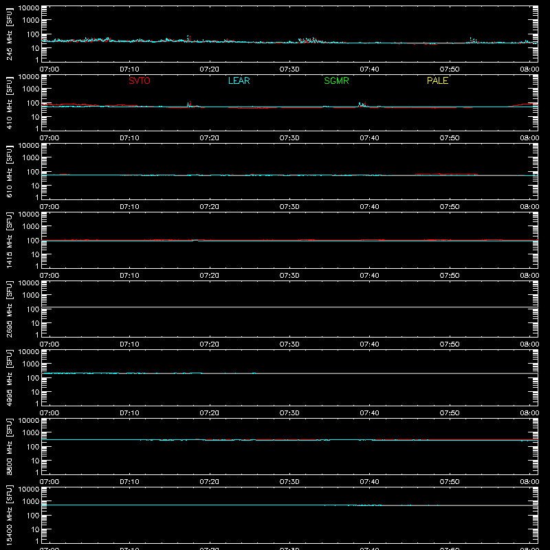Click 08:00 under the 4995 MHz panel
The width and height of the screenshot is (550, 550).
tap(529, 413)
